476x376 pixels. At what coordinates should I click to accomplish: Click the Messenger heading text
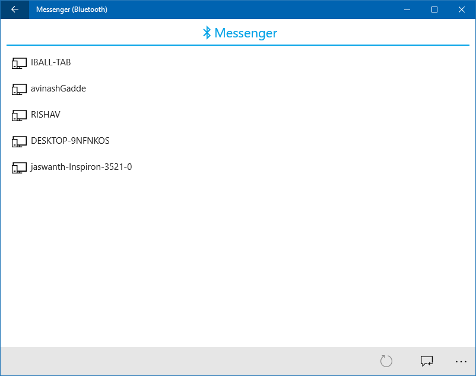pos(246,33)
